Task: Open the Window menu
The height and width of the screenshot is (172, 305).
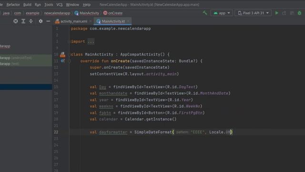Action: point(72,4)
